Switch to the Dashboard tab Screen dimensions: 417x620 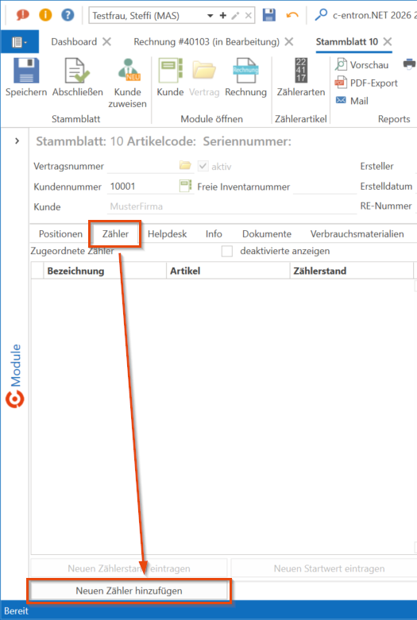point(74,42)
